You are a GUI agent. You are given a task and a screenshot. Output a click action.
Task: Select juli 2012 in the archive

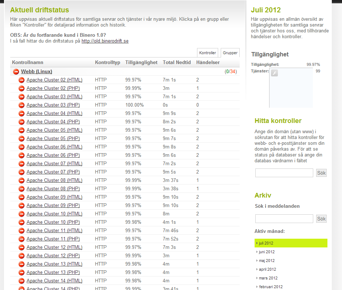pos(291,243)
